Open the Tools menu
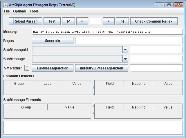 [34, 11]
